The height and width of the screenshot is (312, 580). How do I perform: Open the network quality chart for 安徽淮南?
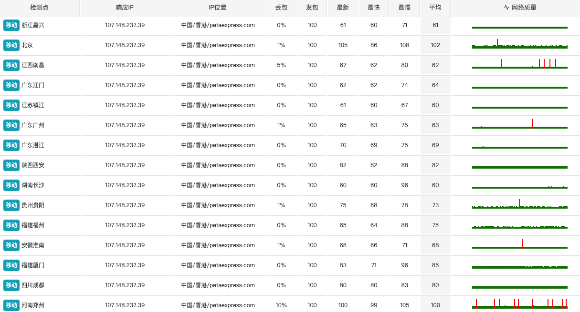[x=520, y=244]
